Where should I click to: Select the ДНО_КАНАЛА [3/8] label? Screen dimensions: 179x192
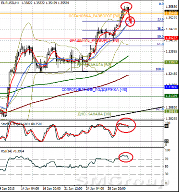pyautogui.click(x=94, y=114)
